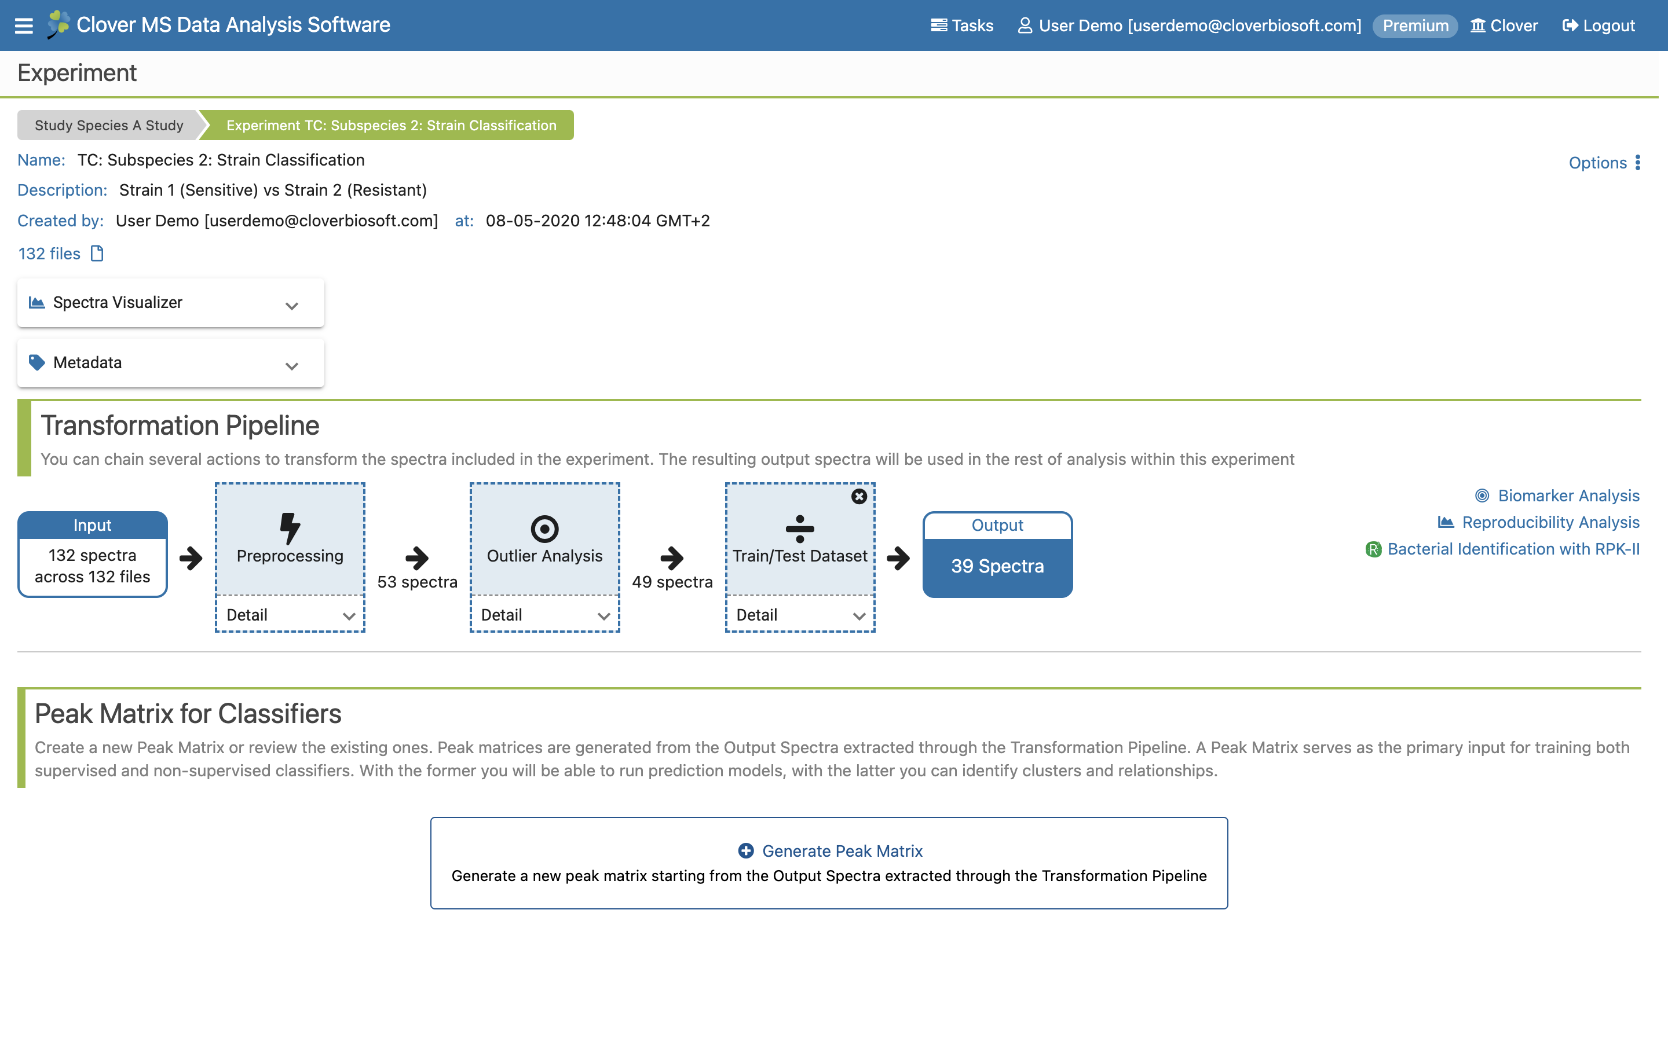The width and height of the screenshot is (1668, 1042).
Task: Click the Spectra Visualizer chart icon
Action: [x=36, y=302]
